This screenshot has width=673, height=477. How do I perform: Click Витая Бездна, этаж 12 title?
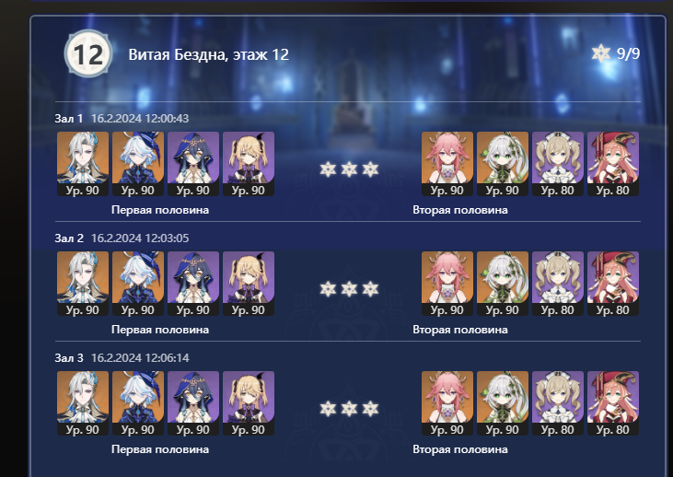[209, 54]
